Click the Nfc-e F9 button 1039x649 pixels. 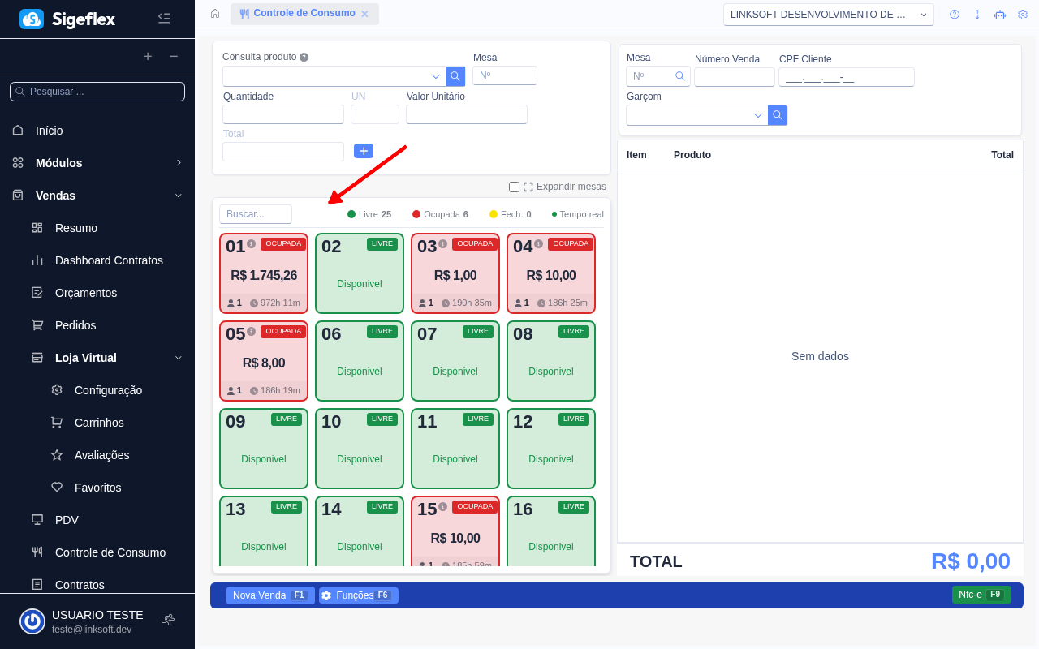pos(981,595)
